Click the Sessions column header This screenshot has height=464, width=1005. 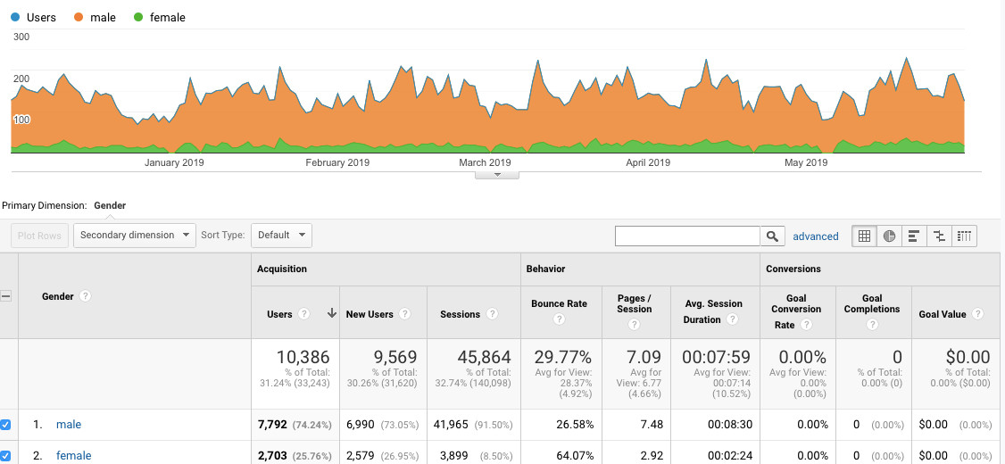point(460,314)
